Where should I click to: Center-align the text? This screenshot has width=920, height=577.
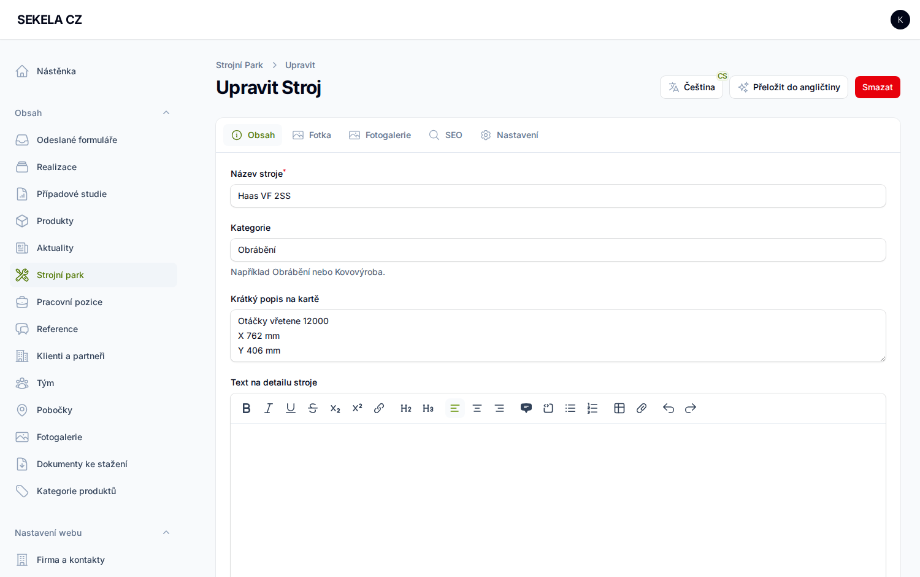coord(477,408)
